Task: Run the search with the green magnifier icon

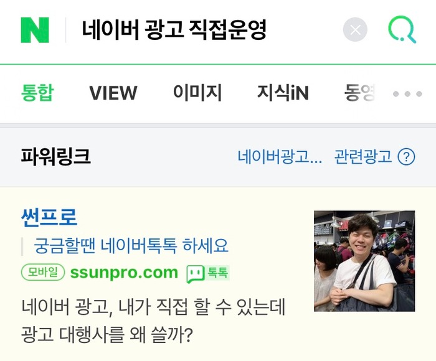Action: tap(402, 30)
